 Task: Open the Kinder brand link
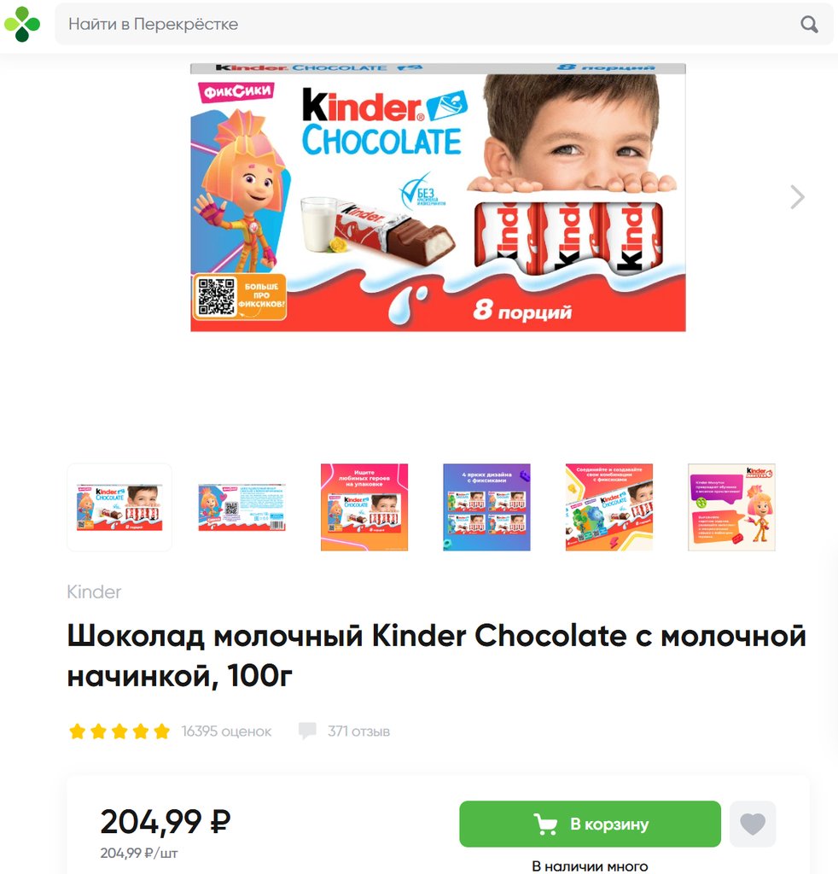94,592
